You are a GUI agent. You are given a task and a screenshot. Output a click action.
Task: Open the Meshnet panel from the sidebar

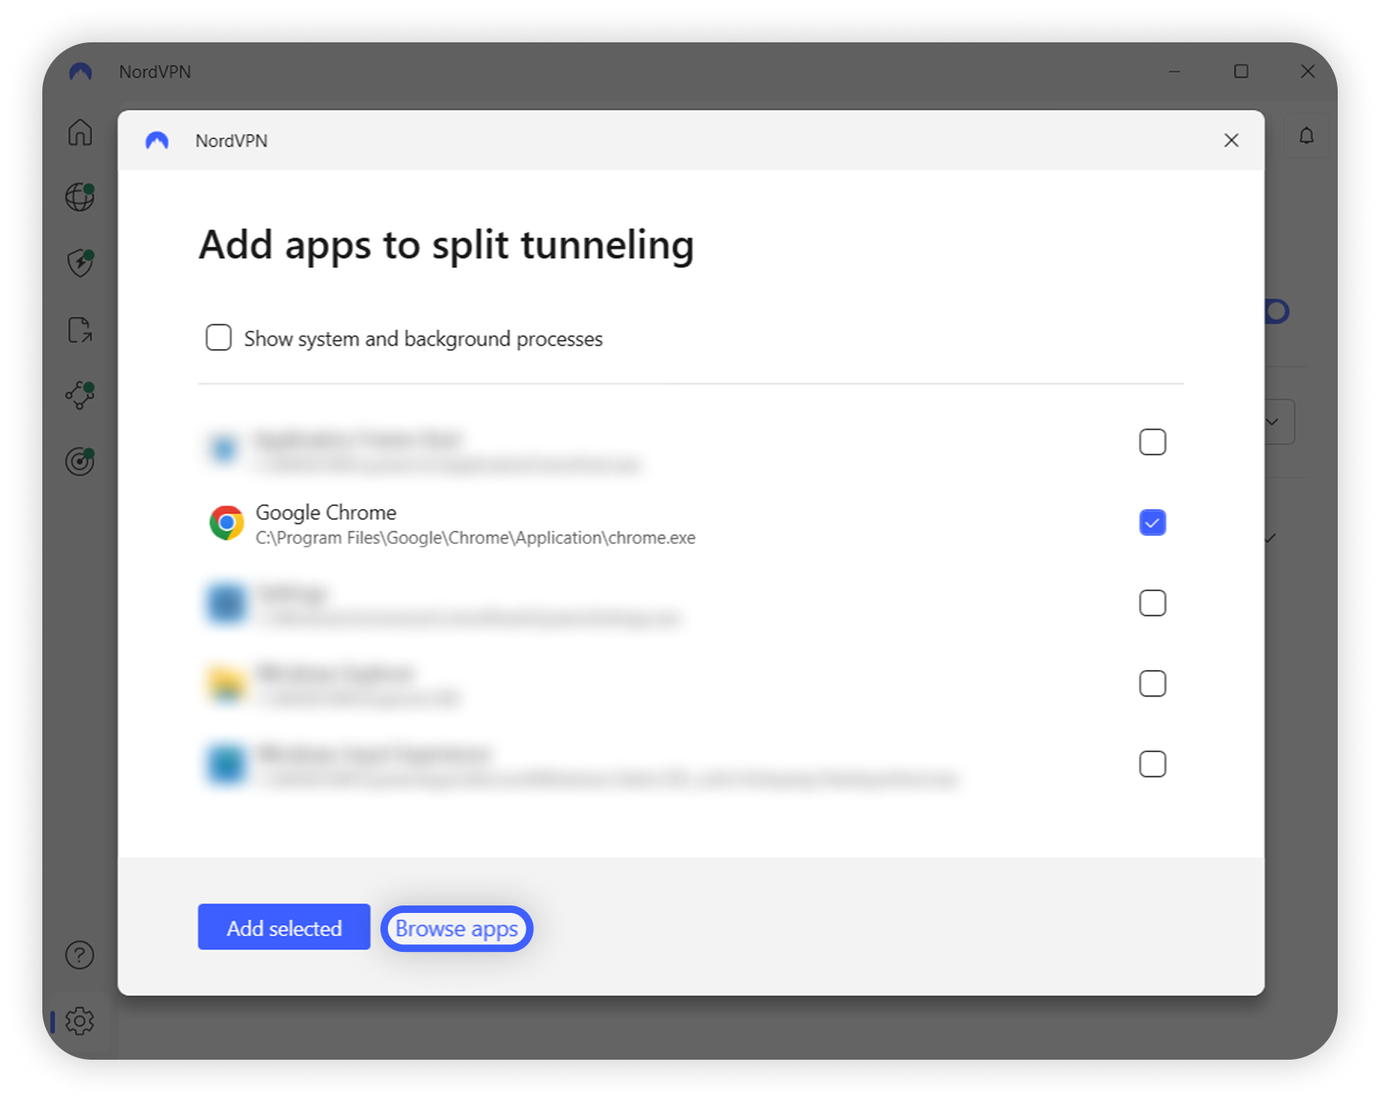pos(80,396)
